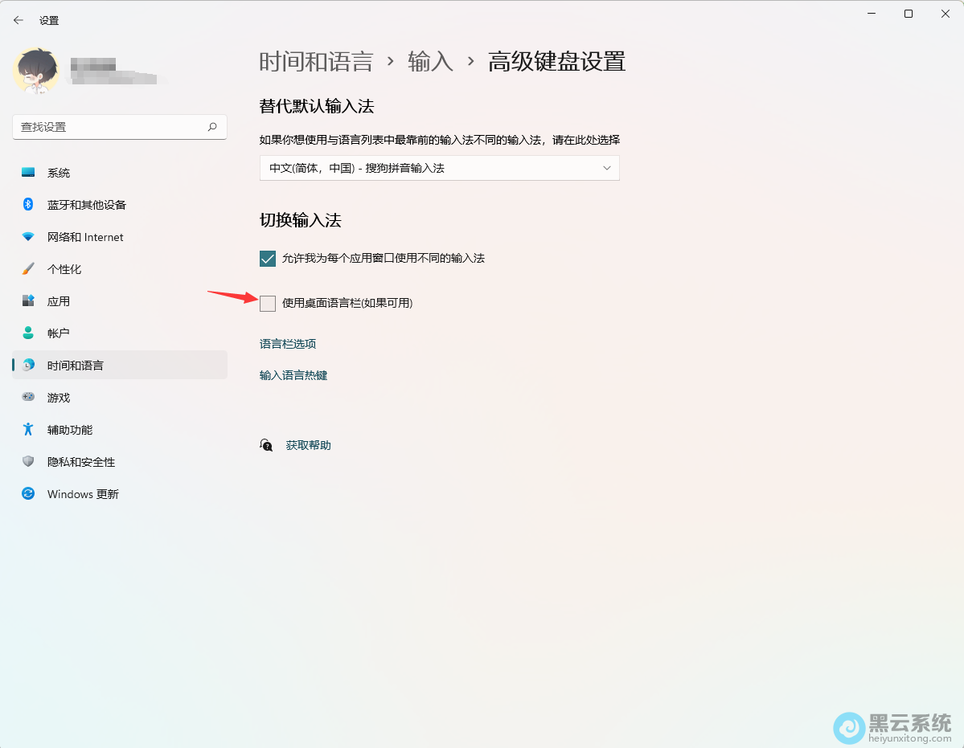964x748 pixels.
Task: Click the 帐户 person icon
Action: 28,333
